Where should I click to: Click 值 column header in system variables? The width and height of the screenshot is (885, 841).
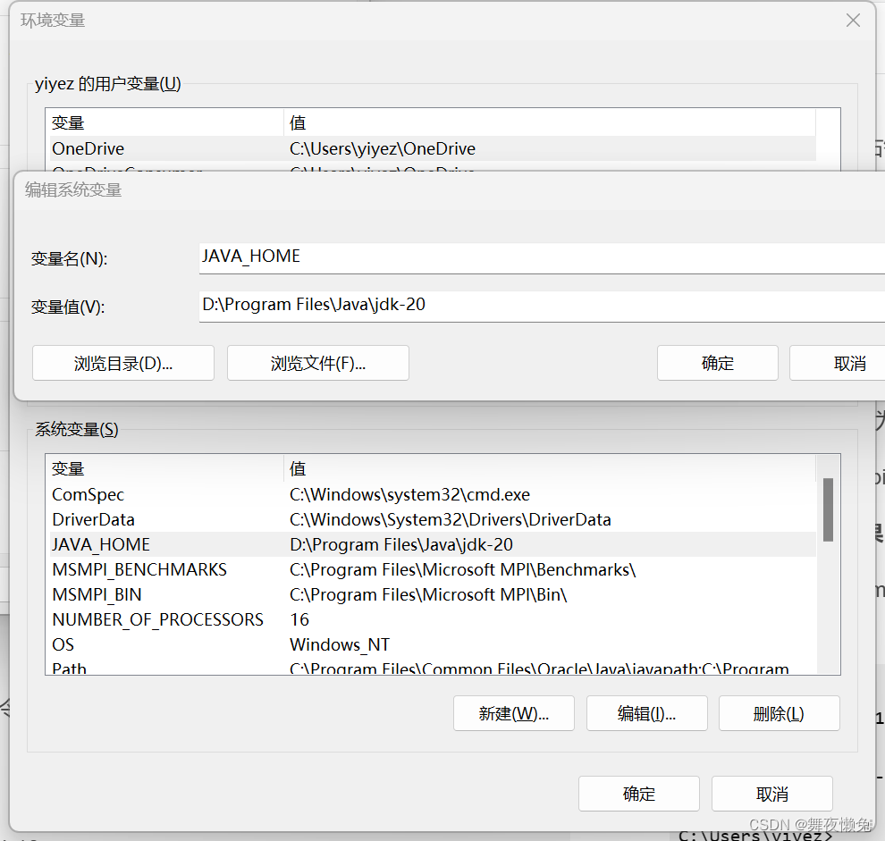coord(550,468)
